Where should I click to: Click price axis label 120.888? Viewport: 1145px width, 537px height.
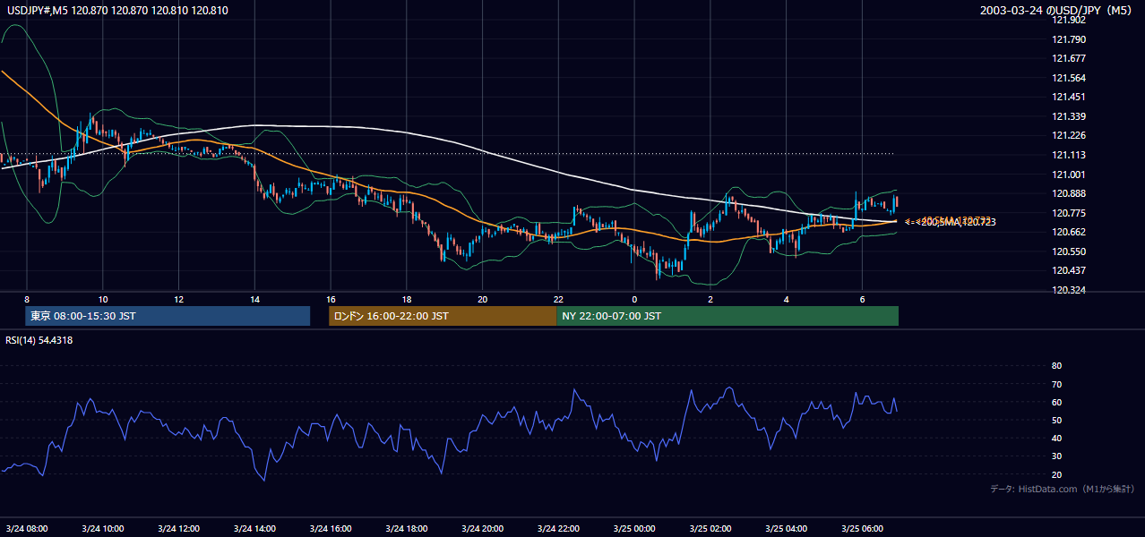tap(1067, 193)
